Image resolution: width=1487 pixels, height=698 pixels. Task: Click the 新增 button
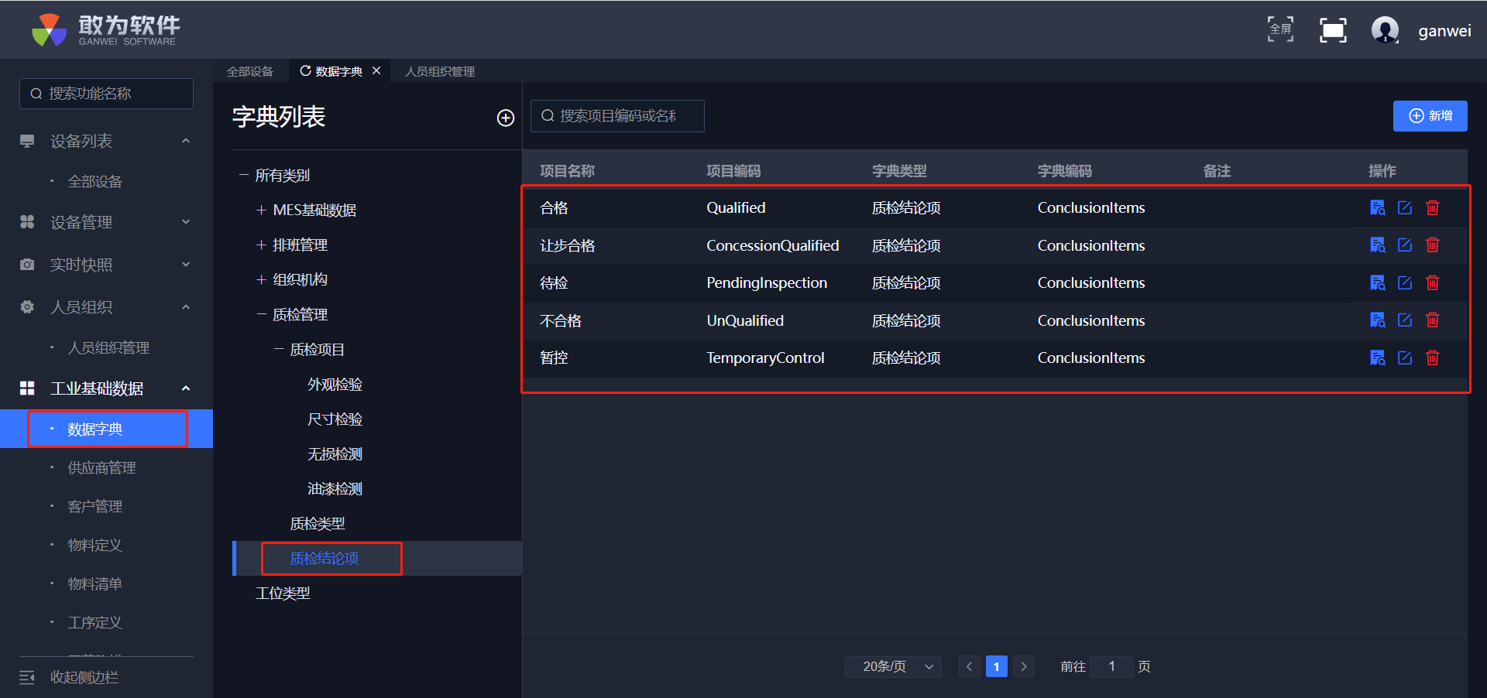(1430, 116)
